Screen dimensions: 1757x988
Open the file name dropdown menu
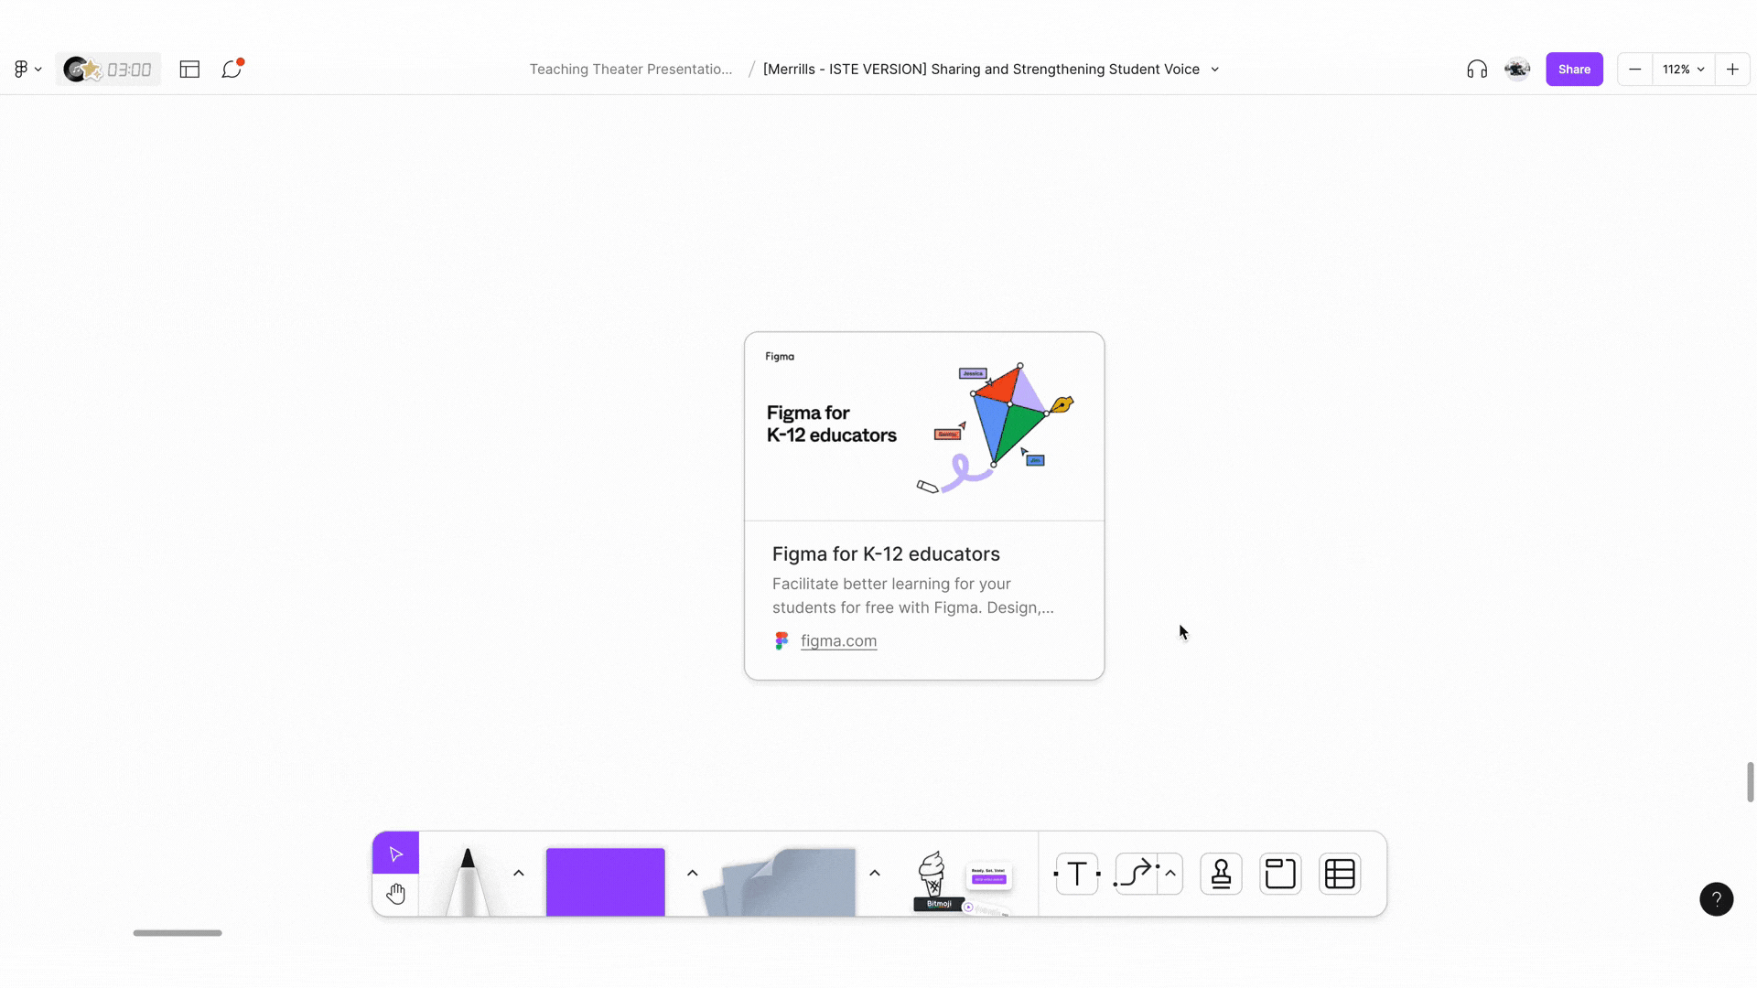(1214, 69)
